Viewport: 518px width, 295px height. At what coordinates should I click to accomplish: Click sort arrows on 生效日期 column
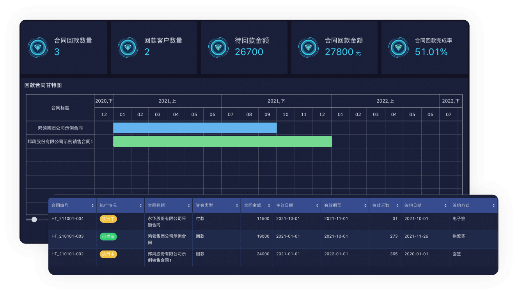[317, 206]
